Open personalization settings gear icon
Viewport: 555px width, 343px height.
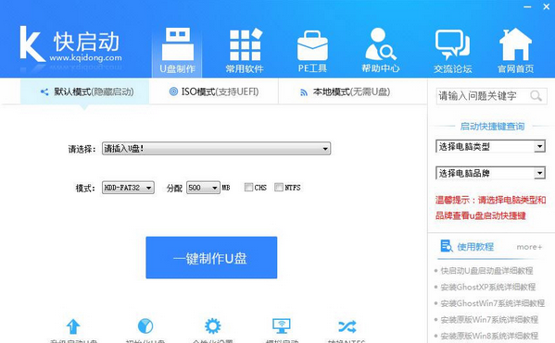tap(213, 326)
